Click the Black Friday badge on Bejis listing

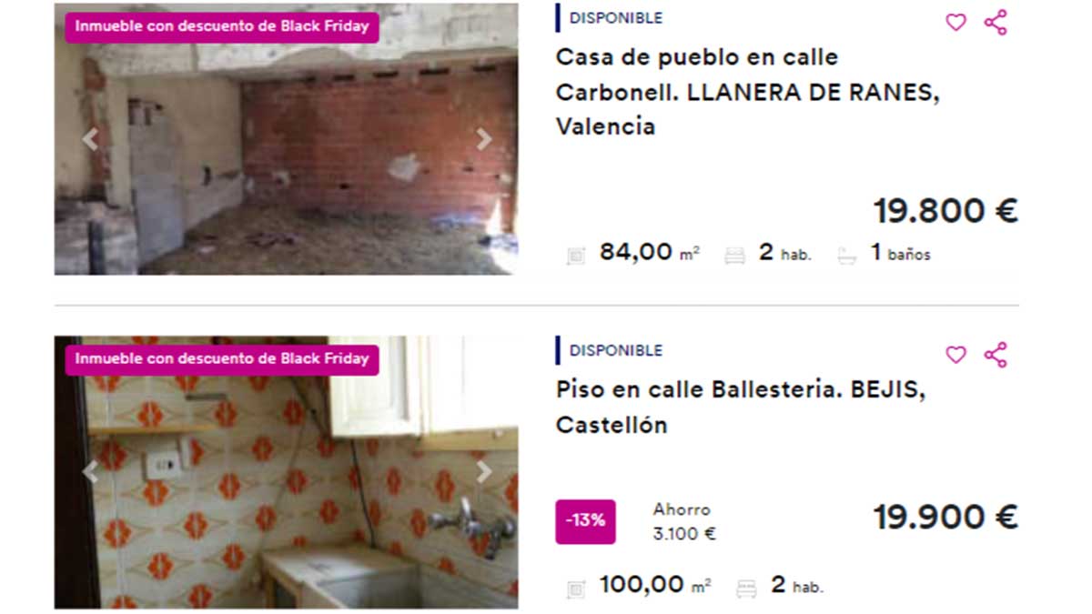(222, 358)
